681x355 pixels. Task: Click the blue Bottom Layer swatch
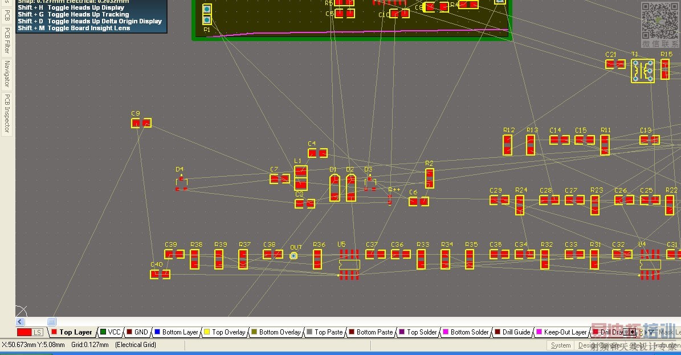click(157, 332)
